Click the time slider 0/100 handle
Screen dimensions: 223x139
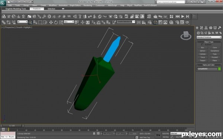click(12, 126)
